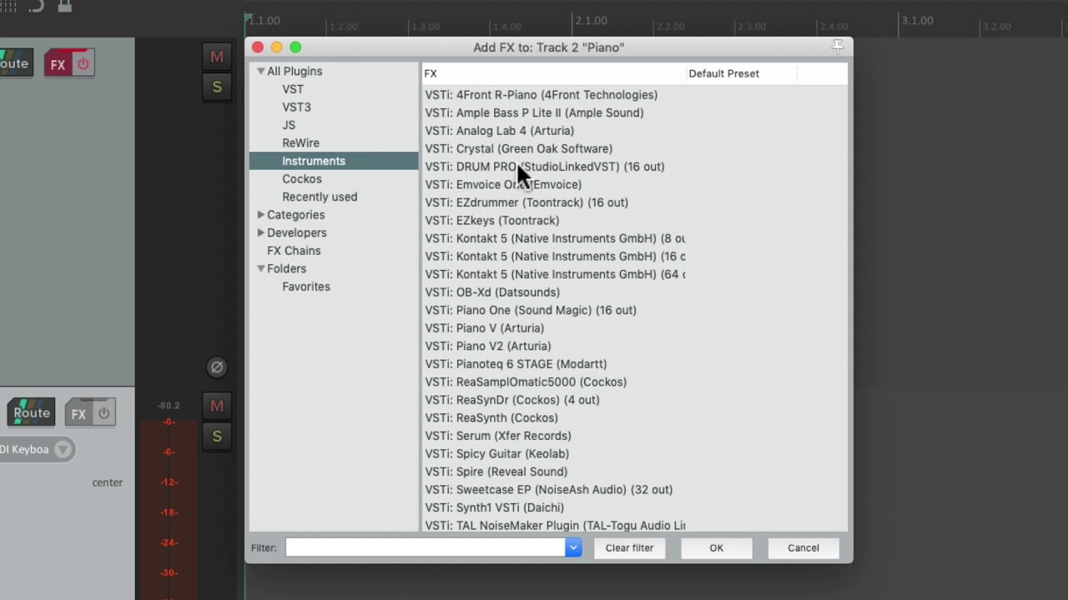Select Piano V2 (Arturia)

[488, 346]
